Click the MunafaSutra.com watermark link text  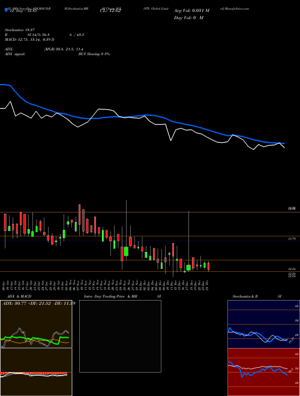point(236,8)
